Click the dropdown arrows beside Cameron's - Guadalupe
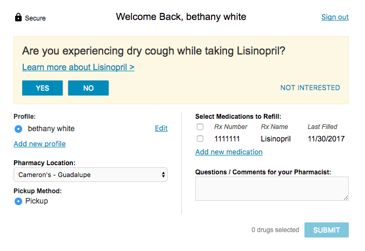The image size is (365, 251). pyautogui.click(x=163, y=174)
